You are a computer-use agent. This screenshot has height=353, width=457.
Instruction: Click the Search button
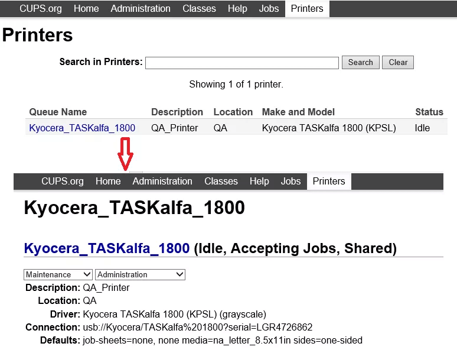[x=361, y=62]
